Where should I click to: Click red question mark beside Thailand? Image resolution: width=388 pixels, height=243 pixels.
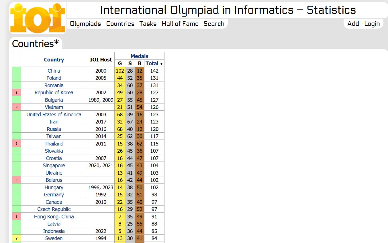pos(17,144)
